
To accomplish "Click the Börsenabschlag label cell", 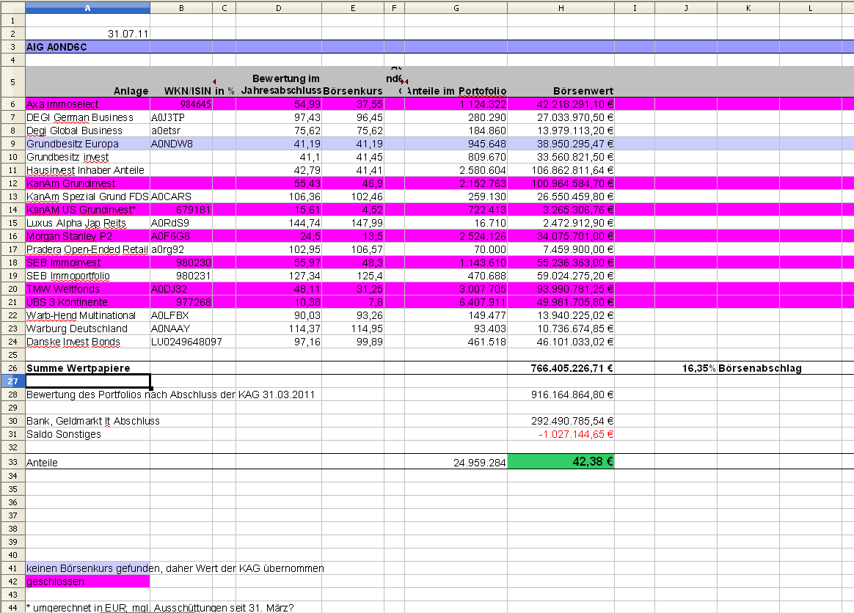I will pos(760,368).
